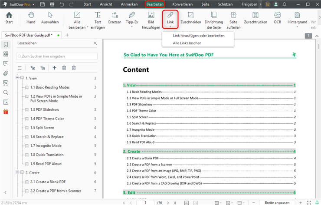Collapse the '2. Create' bookmark node
This screenshot has height=205, width=321.
tap(17, 172)
